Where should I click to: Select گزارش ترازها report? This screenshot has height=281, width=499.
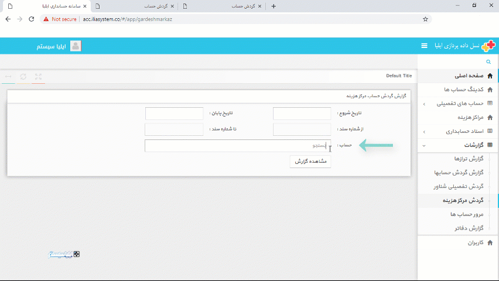(x=469, y=159)
